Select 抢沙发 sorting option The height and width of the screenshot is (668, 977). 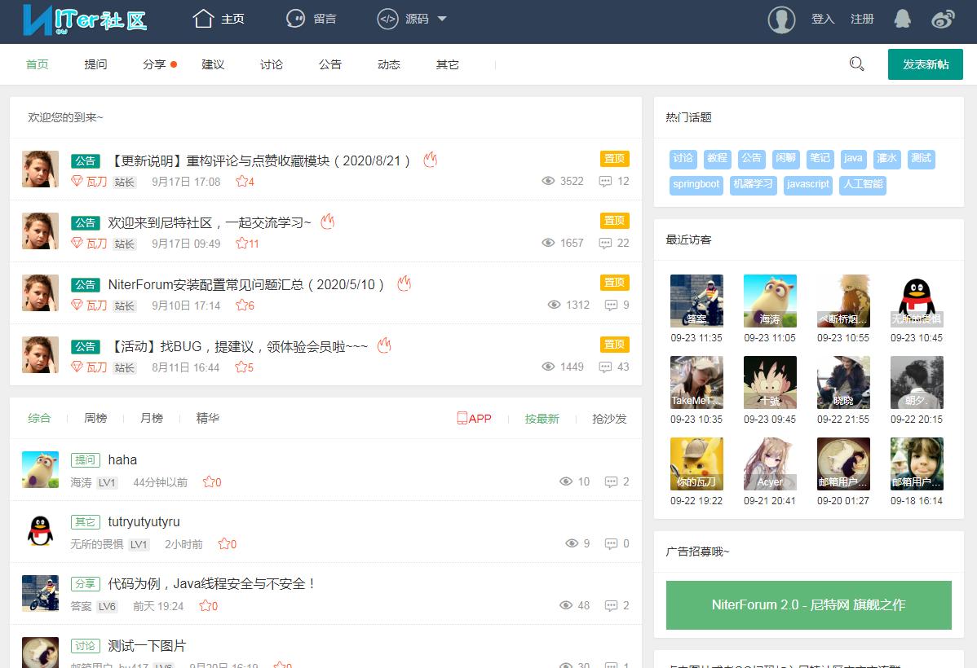point(608,418)
